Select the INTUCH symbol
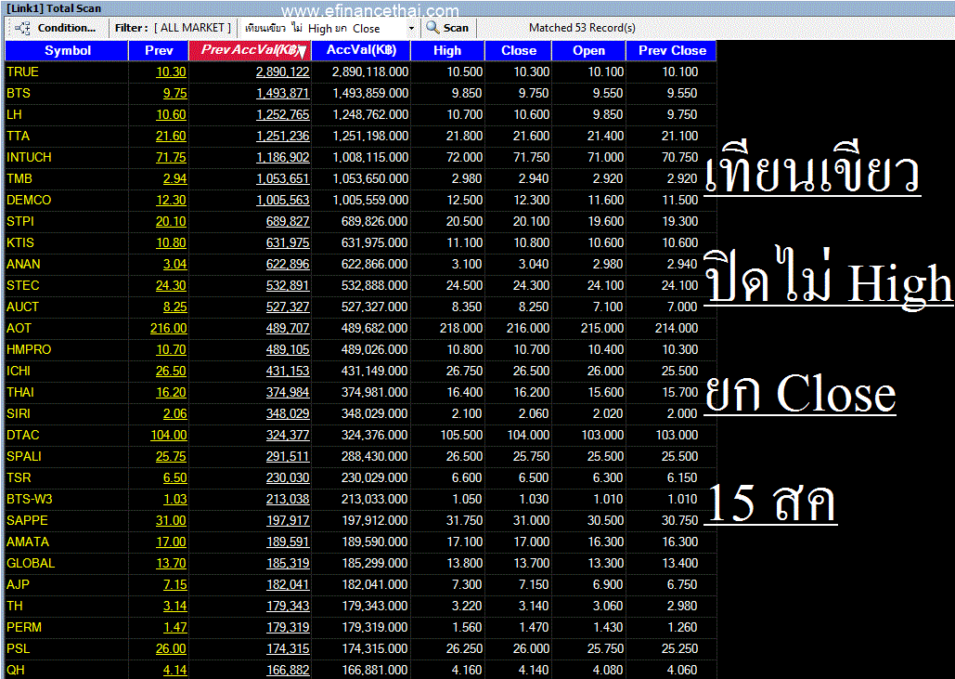 (x=29, y=157)
